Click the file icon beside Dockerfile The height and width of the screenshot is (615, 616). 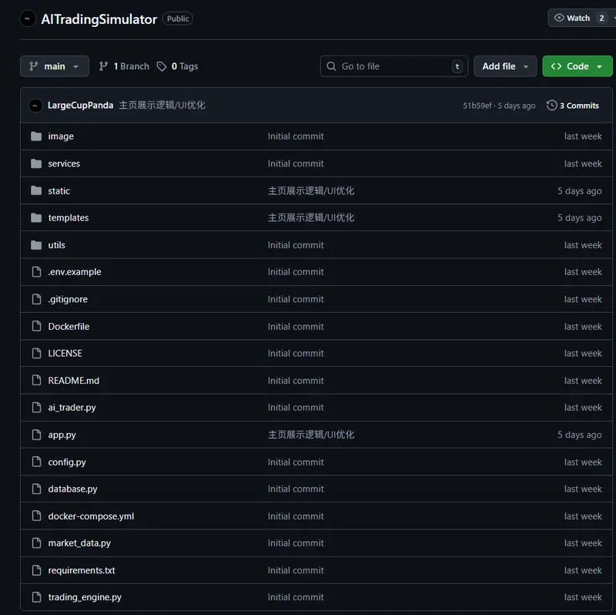click(x=35, y=327)
